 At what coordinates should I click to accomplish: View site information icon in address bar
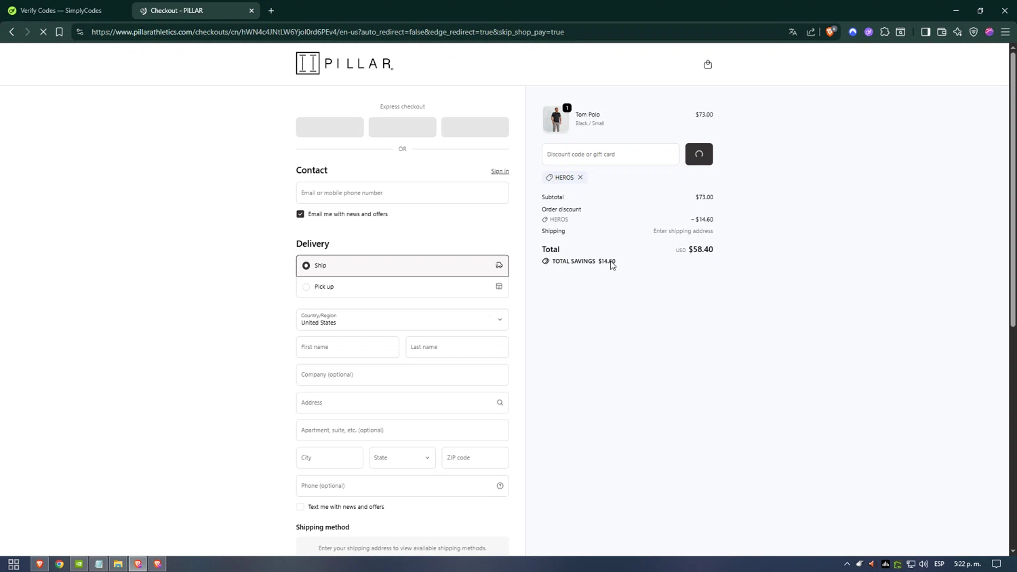coord(80,32)
